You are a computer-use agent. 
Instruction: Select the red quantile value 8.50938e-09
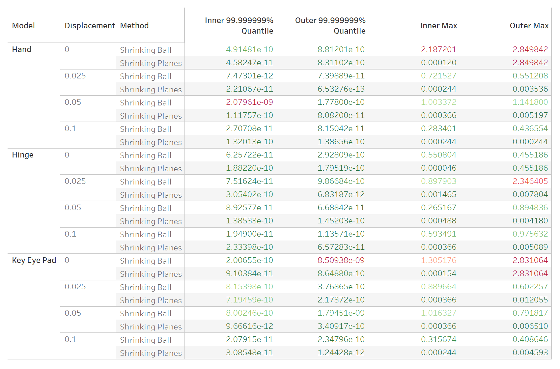point(341,260)
